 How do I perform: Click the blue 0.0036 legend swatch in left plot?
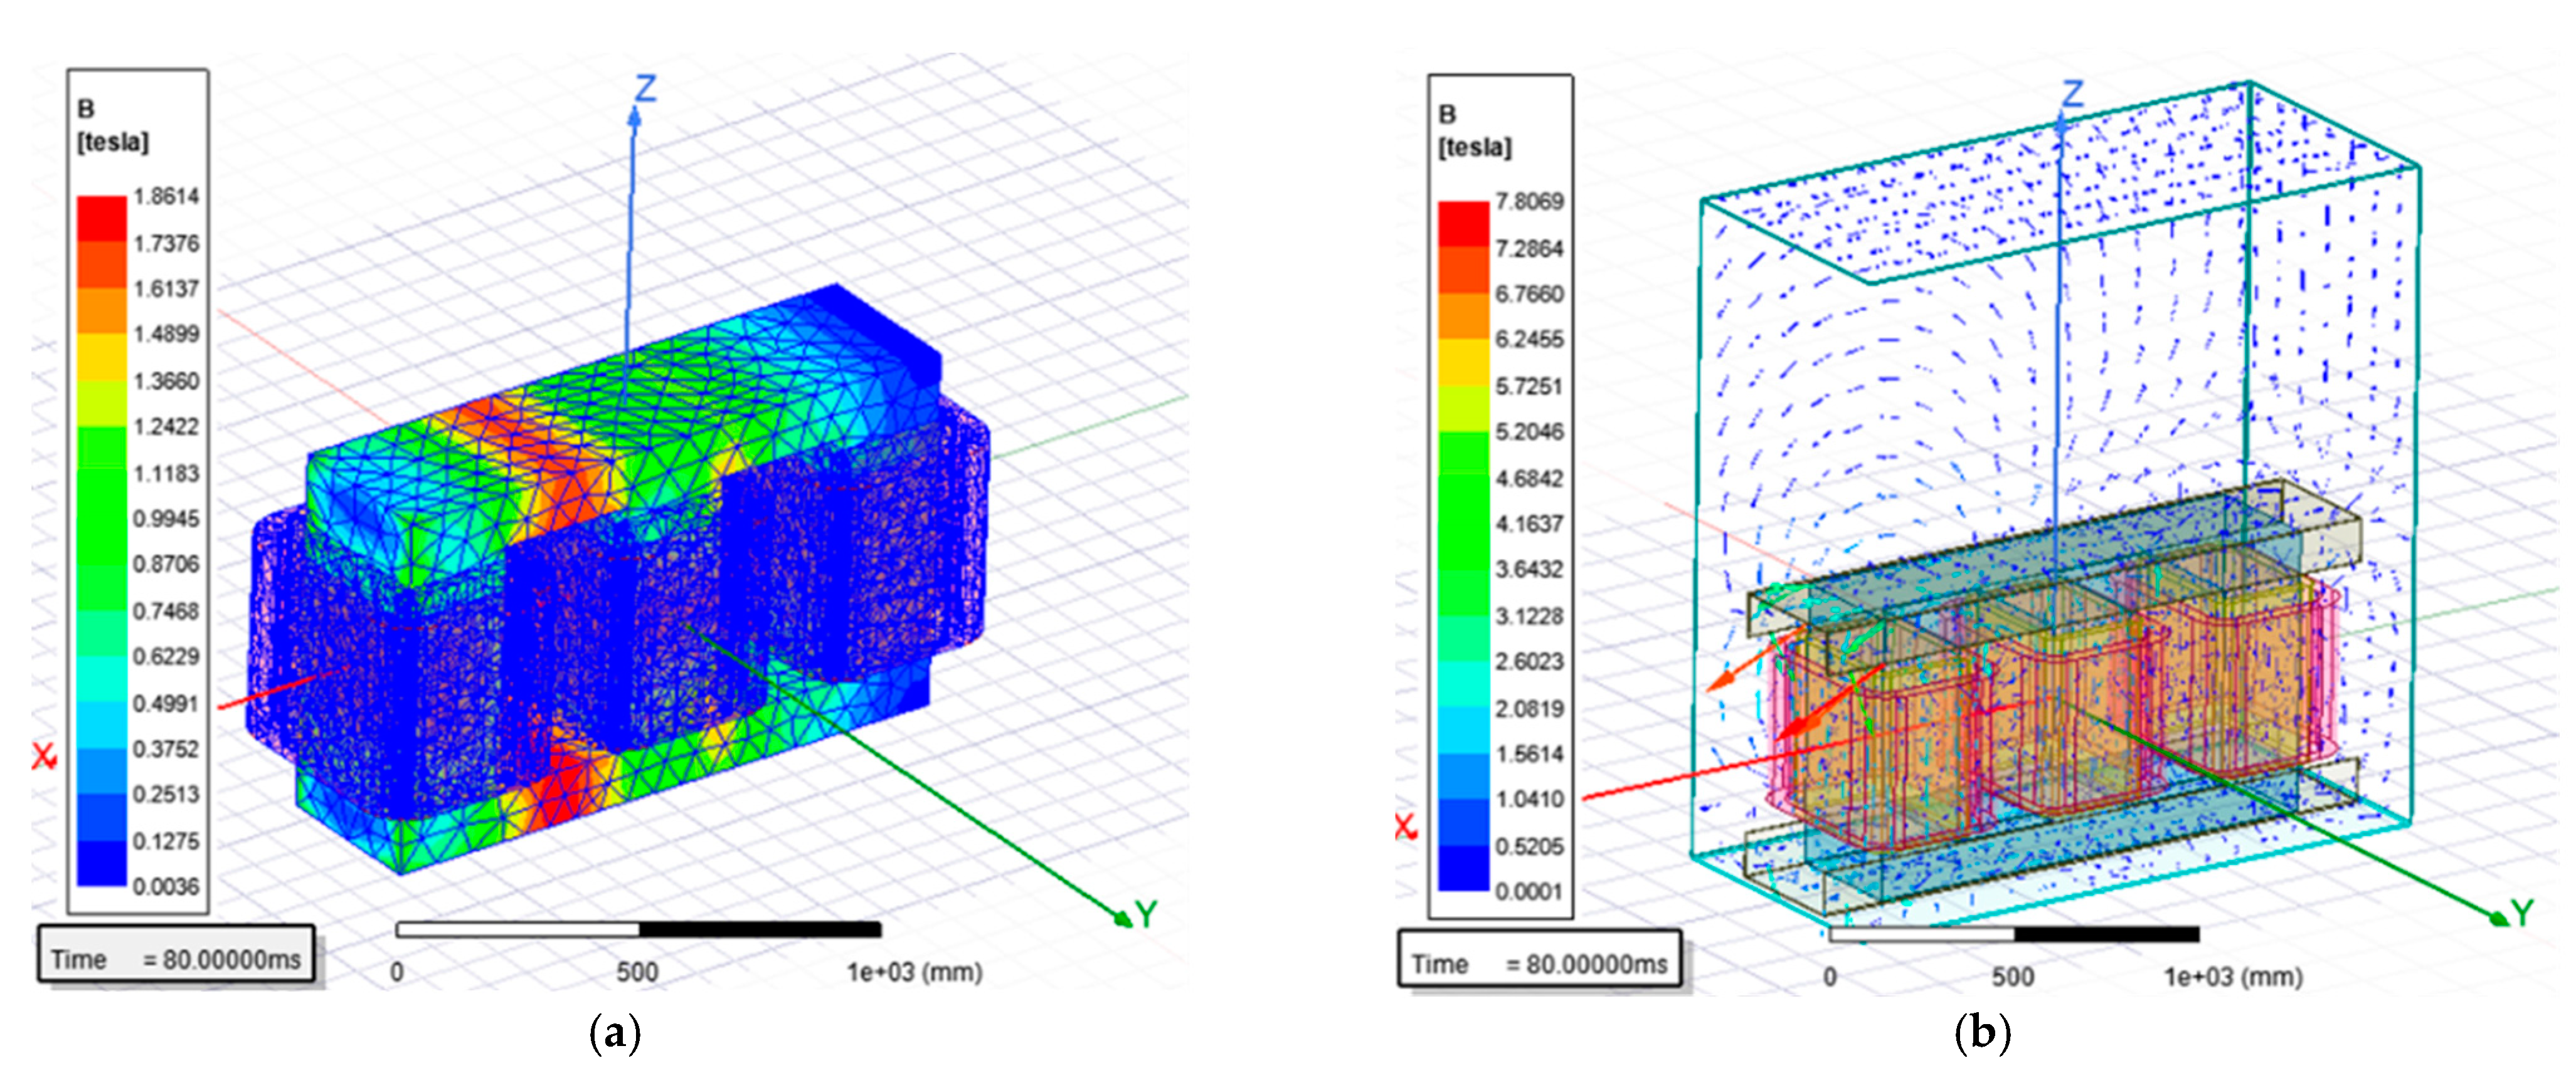coord(102,863)
